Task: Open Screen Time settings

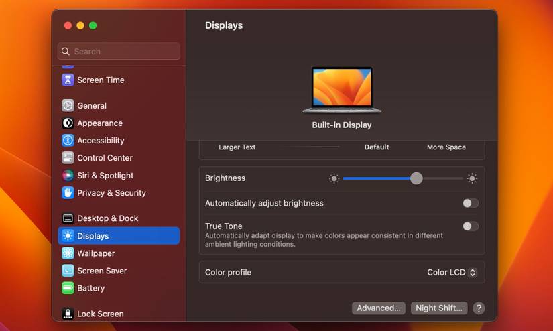Action: coord(101,80)
